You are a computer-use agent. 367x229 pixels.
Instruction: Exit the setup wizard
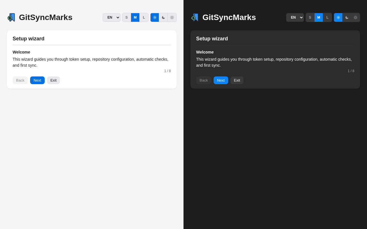53,80
